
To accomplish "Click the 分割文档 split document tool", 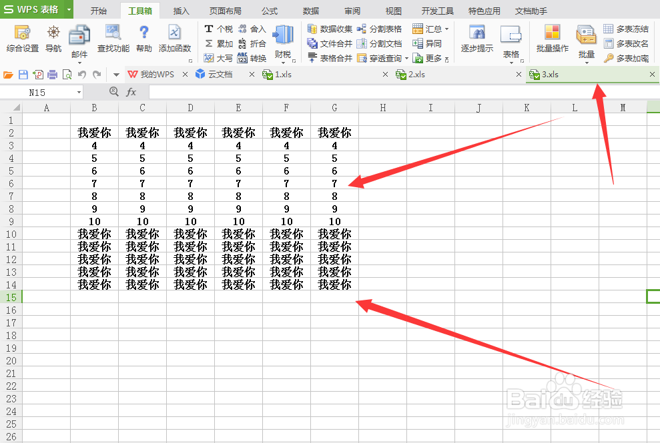I will pyautogui.click(x=379, y=43).
